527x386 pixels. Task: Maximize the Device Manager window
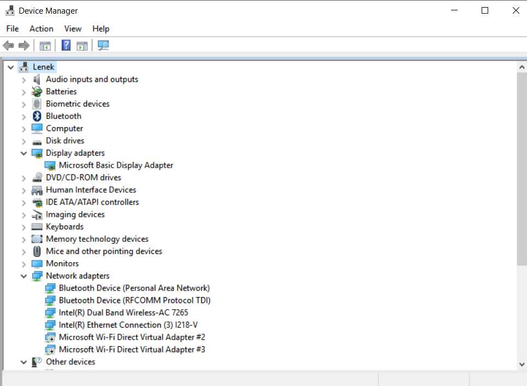click(x=485, y=10)
